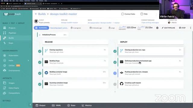
Task: Open the commit message link
Action: click(x=150, y=23)
